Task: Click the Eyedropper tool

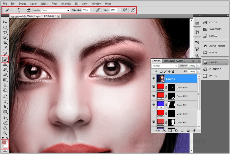Action: point(5,48)
